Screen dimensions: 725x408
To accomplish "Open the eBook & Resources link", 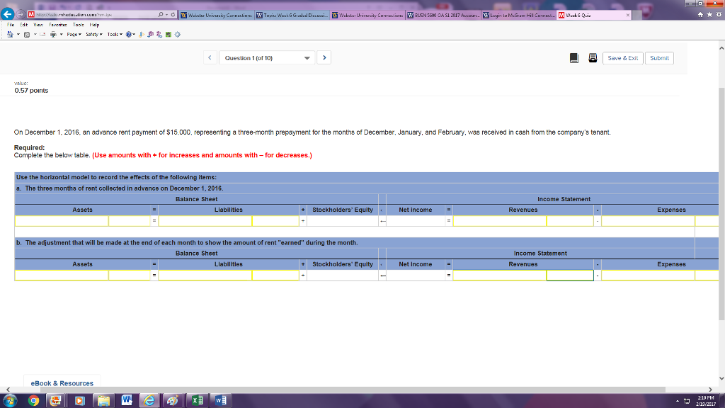I will click(62, 383).
